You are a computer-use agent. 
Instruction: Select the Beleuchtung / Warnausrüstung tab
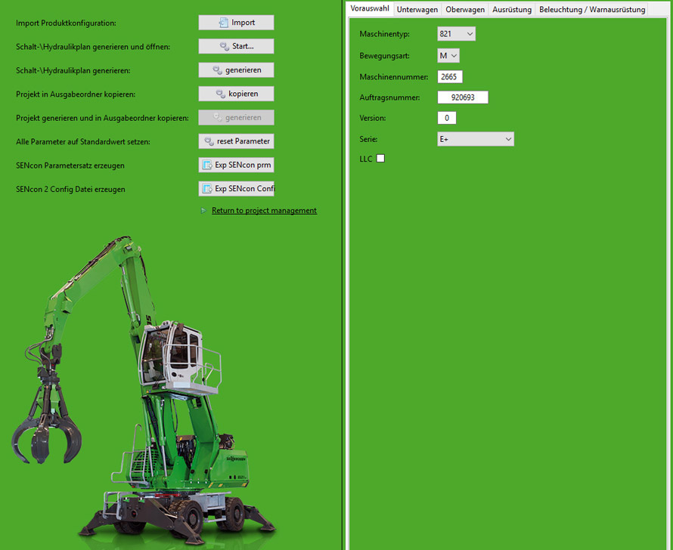(x=592, y=10)
